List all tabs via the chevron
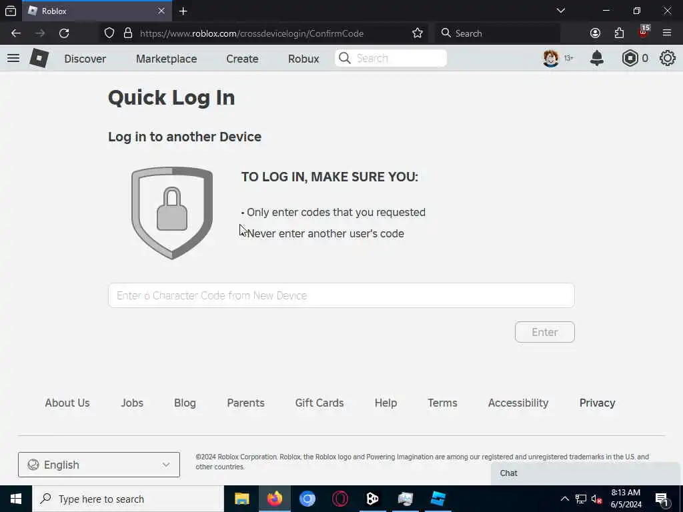 point(561,11)
